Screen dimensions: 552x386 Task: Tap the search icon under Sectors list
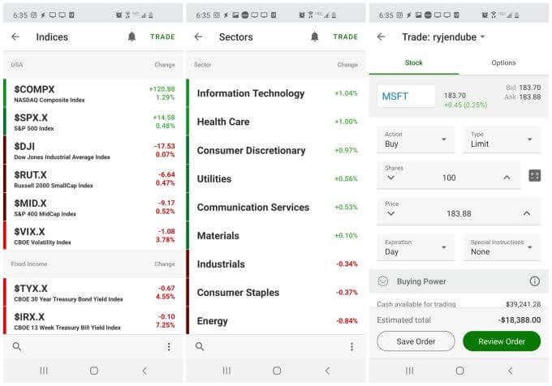point(200,346)
